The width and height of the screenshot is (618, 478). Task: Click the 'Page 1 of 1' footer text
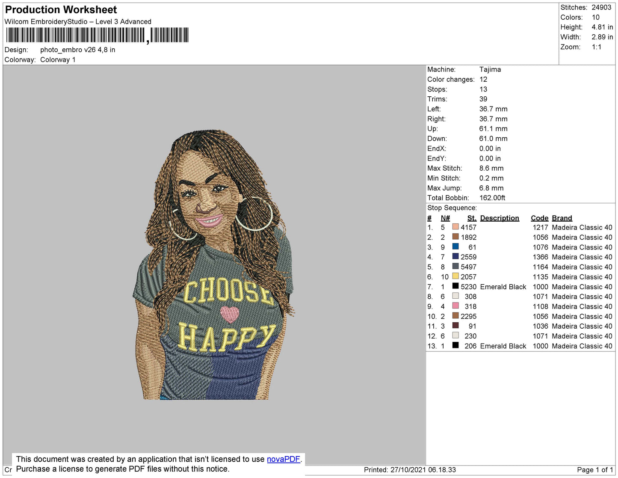pos(595,469)
